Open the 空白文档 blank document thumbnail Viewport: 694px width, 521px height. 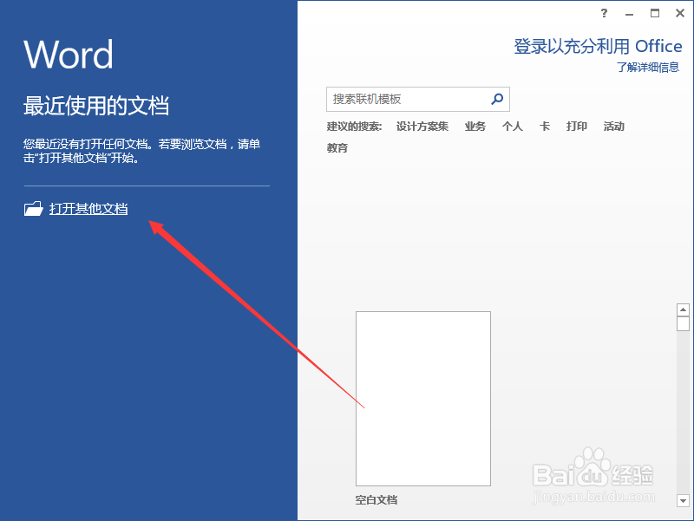[x=423, y=399]
